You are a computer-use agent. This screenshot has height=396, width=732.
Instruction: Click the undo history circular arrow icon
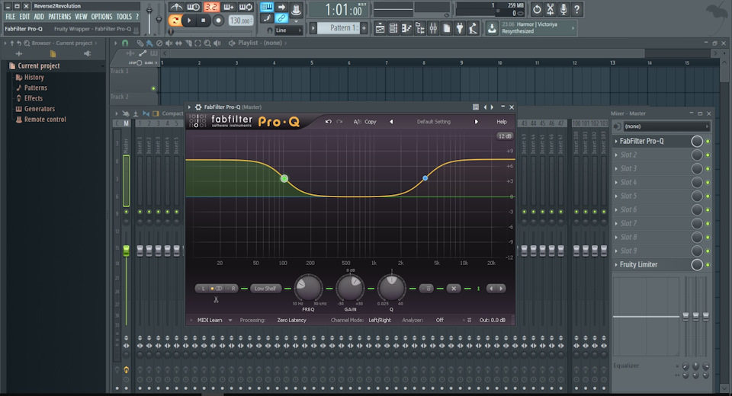[537, 9]
